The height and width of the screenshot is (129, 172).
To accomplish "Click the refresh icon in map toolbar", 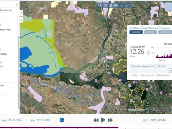I will [127, 5].
